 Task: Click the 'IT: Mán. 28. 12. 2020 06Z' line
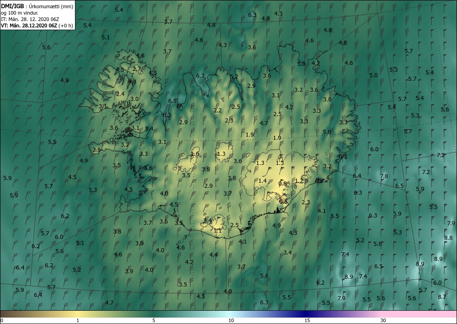coord(30,19)
